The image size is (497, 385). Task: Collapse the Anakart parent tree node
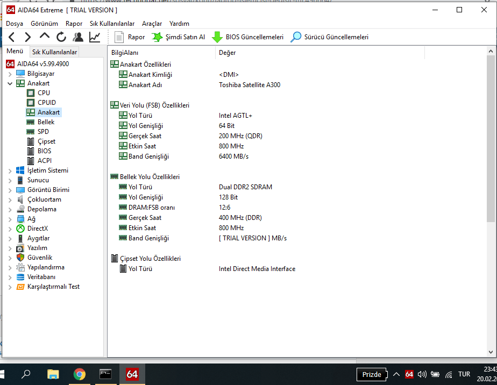[10, 84]
